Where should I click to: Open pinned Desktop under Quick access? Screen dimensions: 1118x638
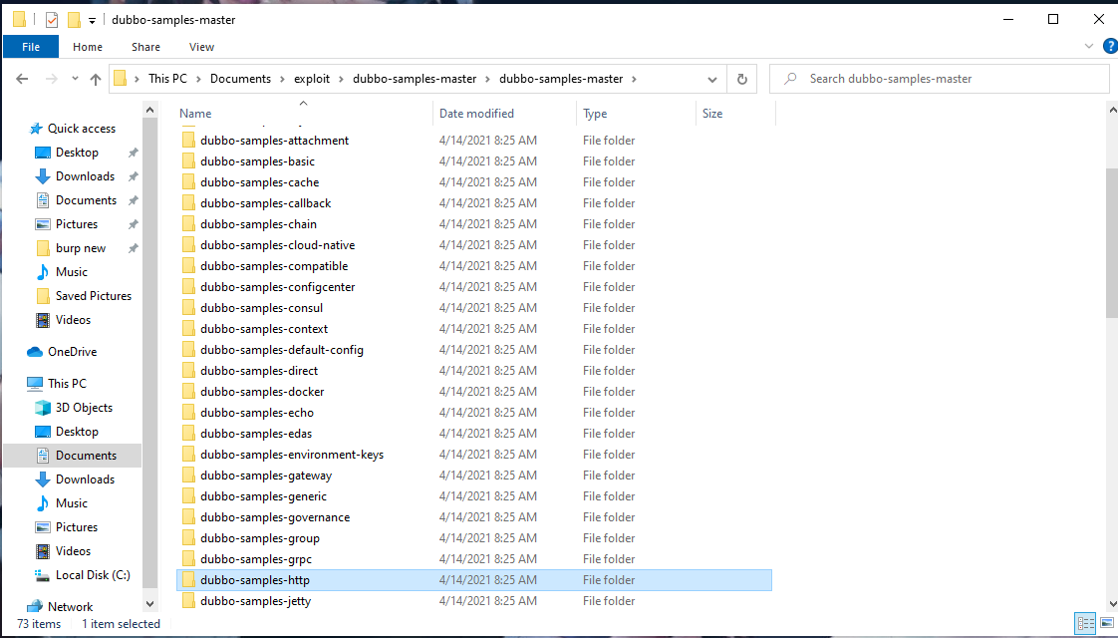coord(77,153)
